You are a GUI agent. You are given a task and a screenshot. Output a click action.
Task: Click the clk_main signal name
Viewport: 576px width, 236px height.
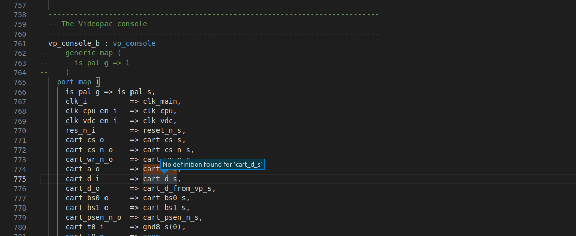click(x=160, y=102)
